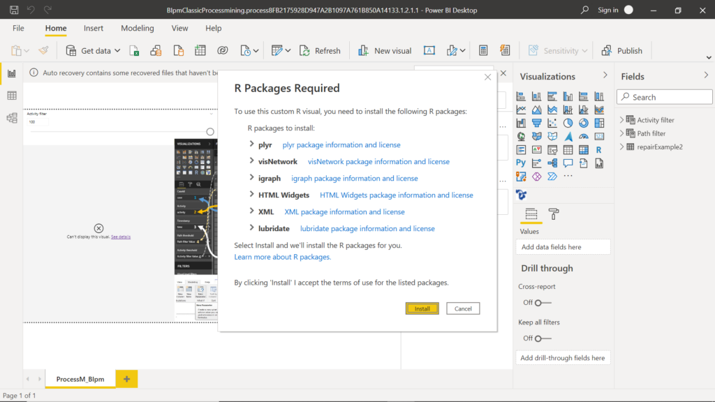Screen dimensions: 715x402
Task: Select the R script visual icon
Action: coord(599,149)
